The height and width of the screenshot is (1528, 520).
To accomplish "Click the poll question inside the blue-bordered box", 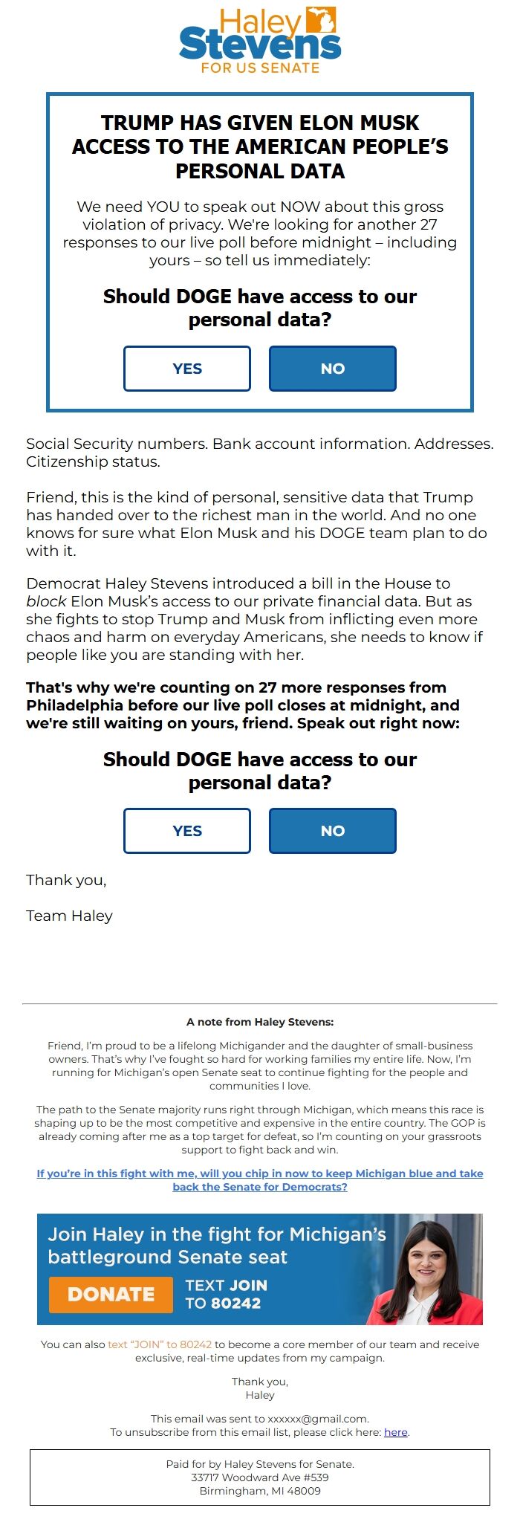I will [260, 308].
